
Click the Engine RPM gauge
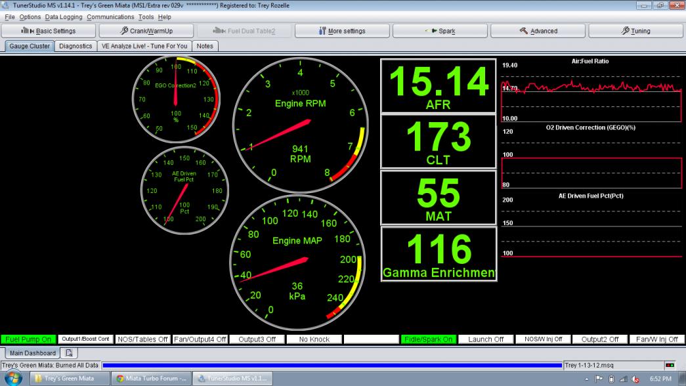click(x=300, y=123)
